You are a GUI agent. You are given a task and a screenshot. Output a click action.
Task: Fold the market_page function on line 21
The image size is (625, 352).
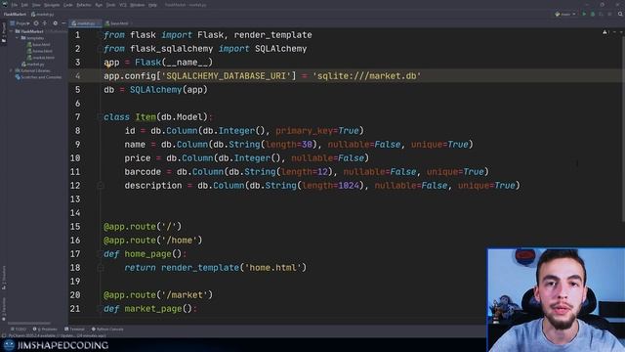[100, 309]
